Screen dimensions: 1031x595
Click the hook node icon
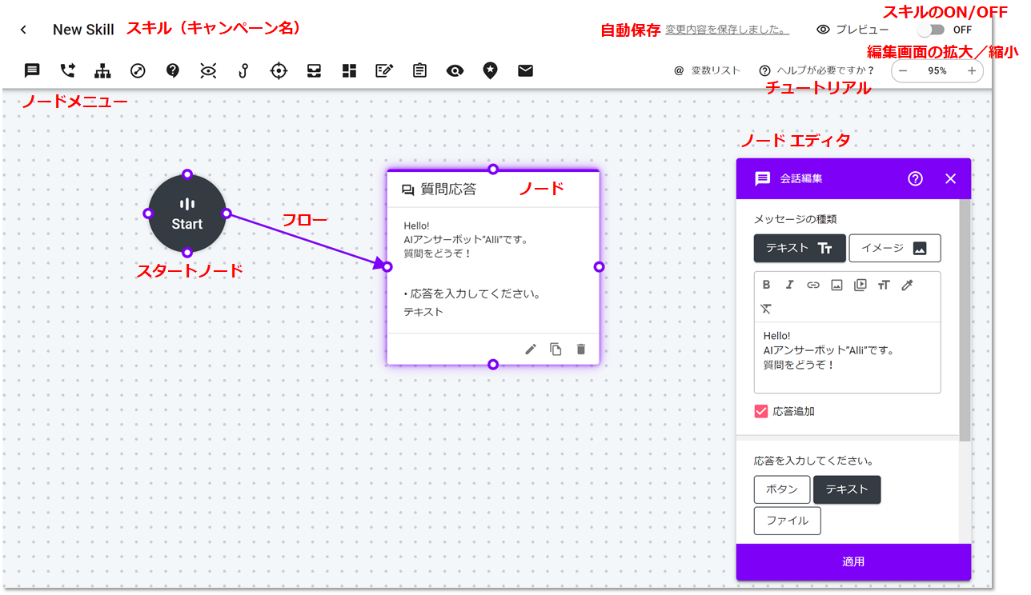click(243, 70)
